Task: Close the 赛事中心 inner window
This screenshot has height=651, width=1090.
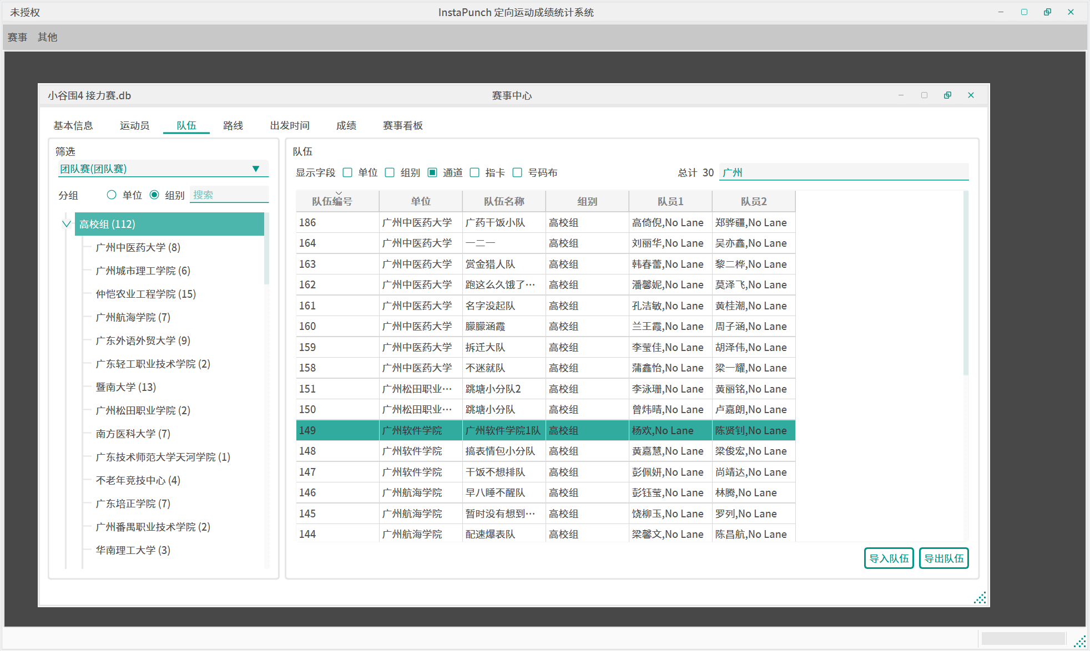Action: (971, 95)
